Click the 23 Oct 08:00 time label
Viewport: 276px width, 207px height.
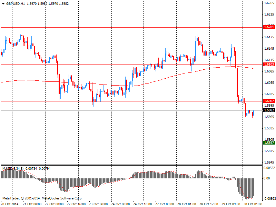[x=98, y=204]
